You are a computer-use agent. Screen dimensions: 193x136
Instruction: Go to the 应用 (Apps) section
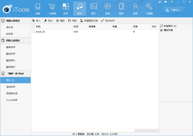click(65, 9)
